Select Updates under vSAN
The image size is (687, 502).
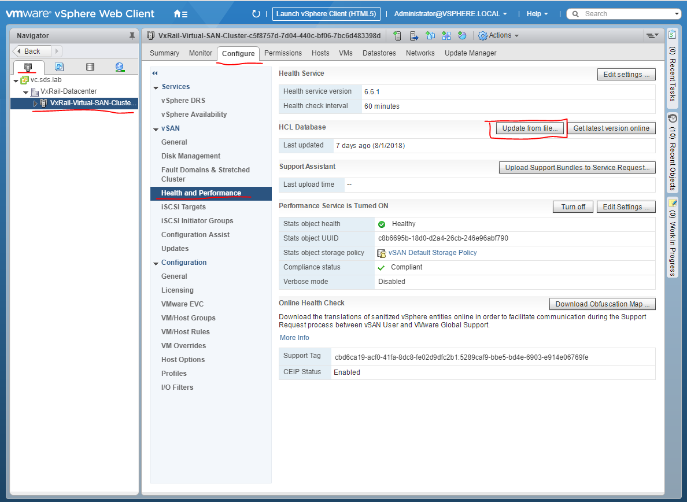pos(175,248)
